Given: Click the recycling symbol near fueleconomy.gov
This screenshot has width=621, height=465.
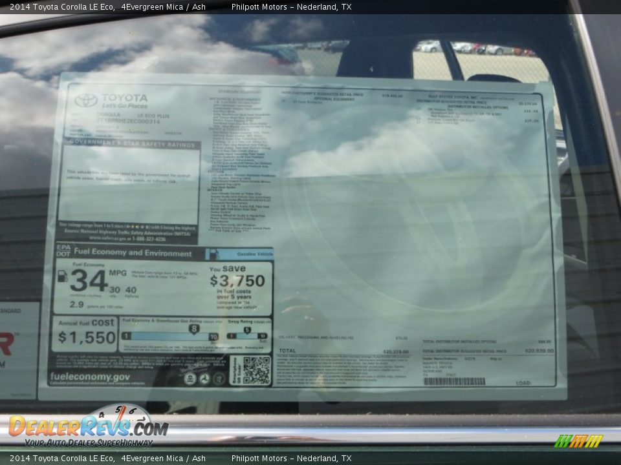Looking at the screenshot, I should pos(204,379).
